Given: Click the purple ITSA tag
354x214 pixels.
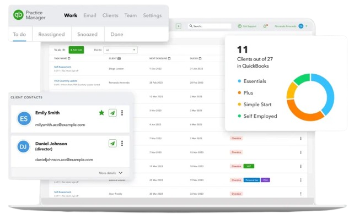Looking at the screenshot, I should click(x=265, y=180).
